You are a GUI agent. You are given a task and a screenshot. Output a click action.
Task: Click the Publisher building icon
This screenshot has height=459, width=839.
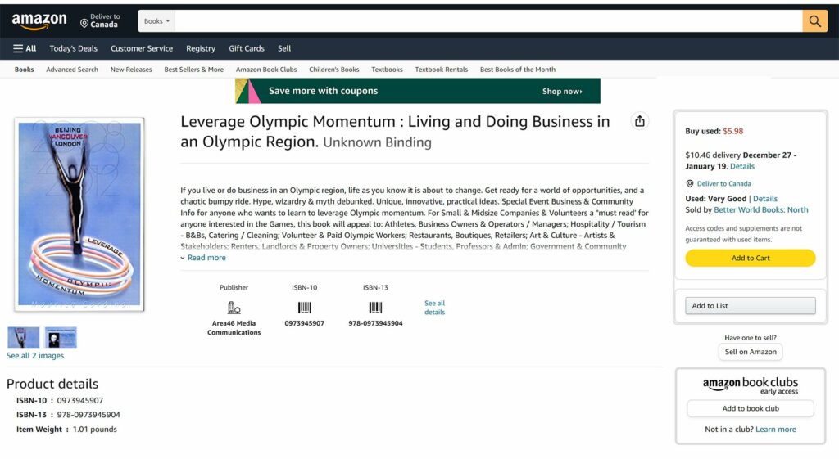coord(234,308)
